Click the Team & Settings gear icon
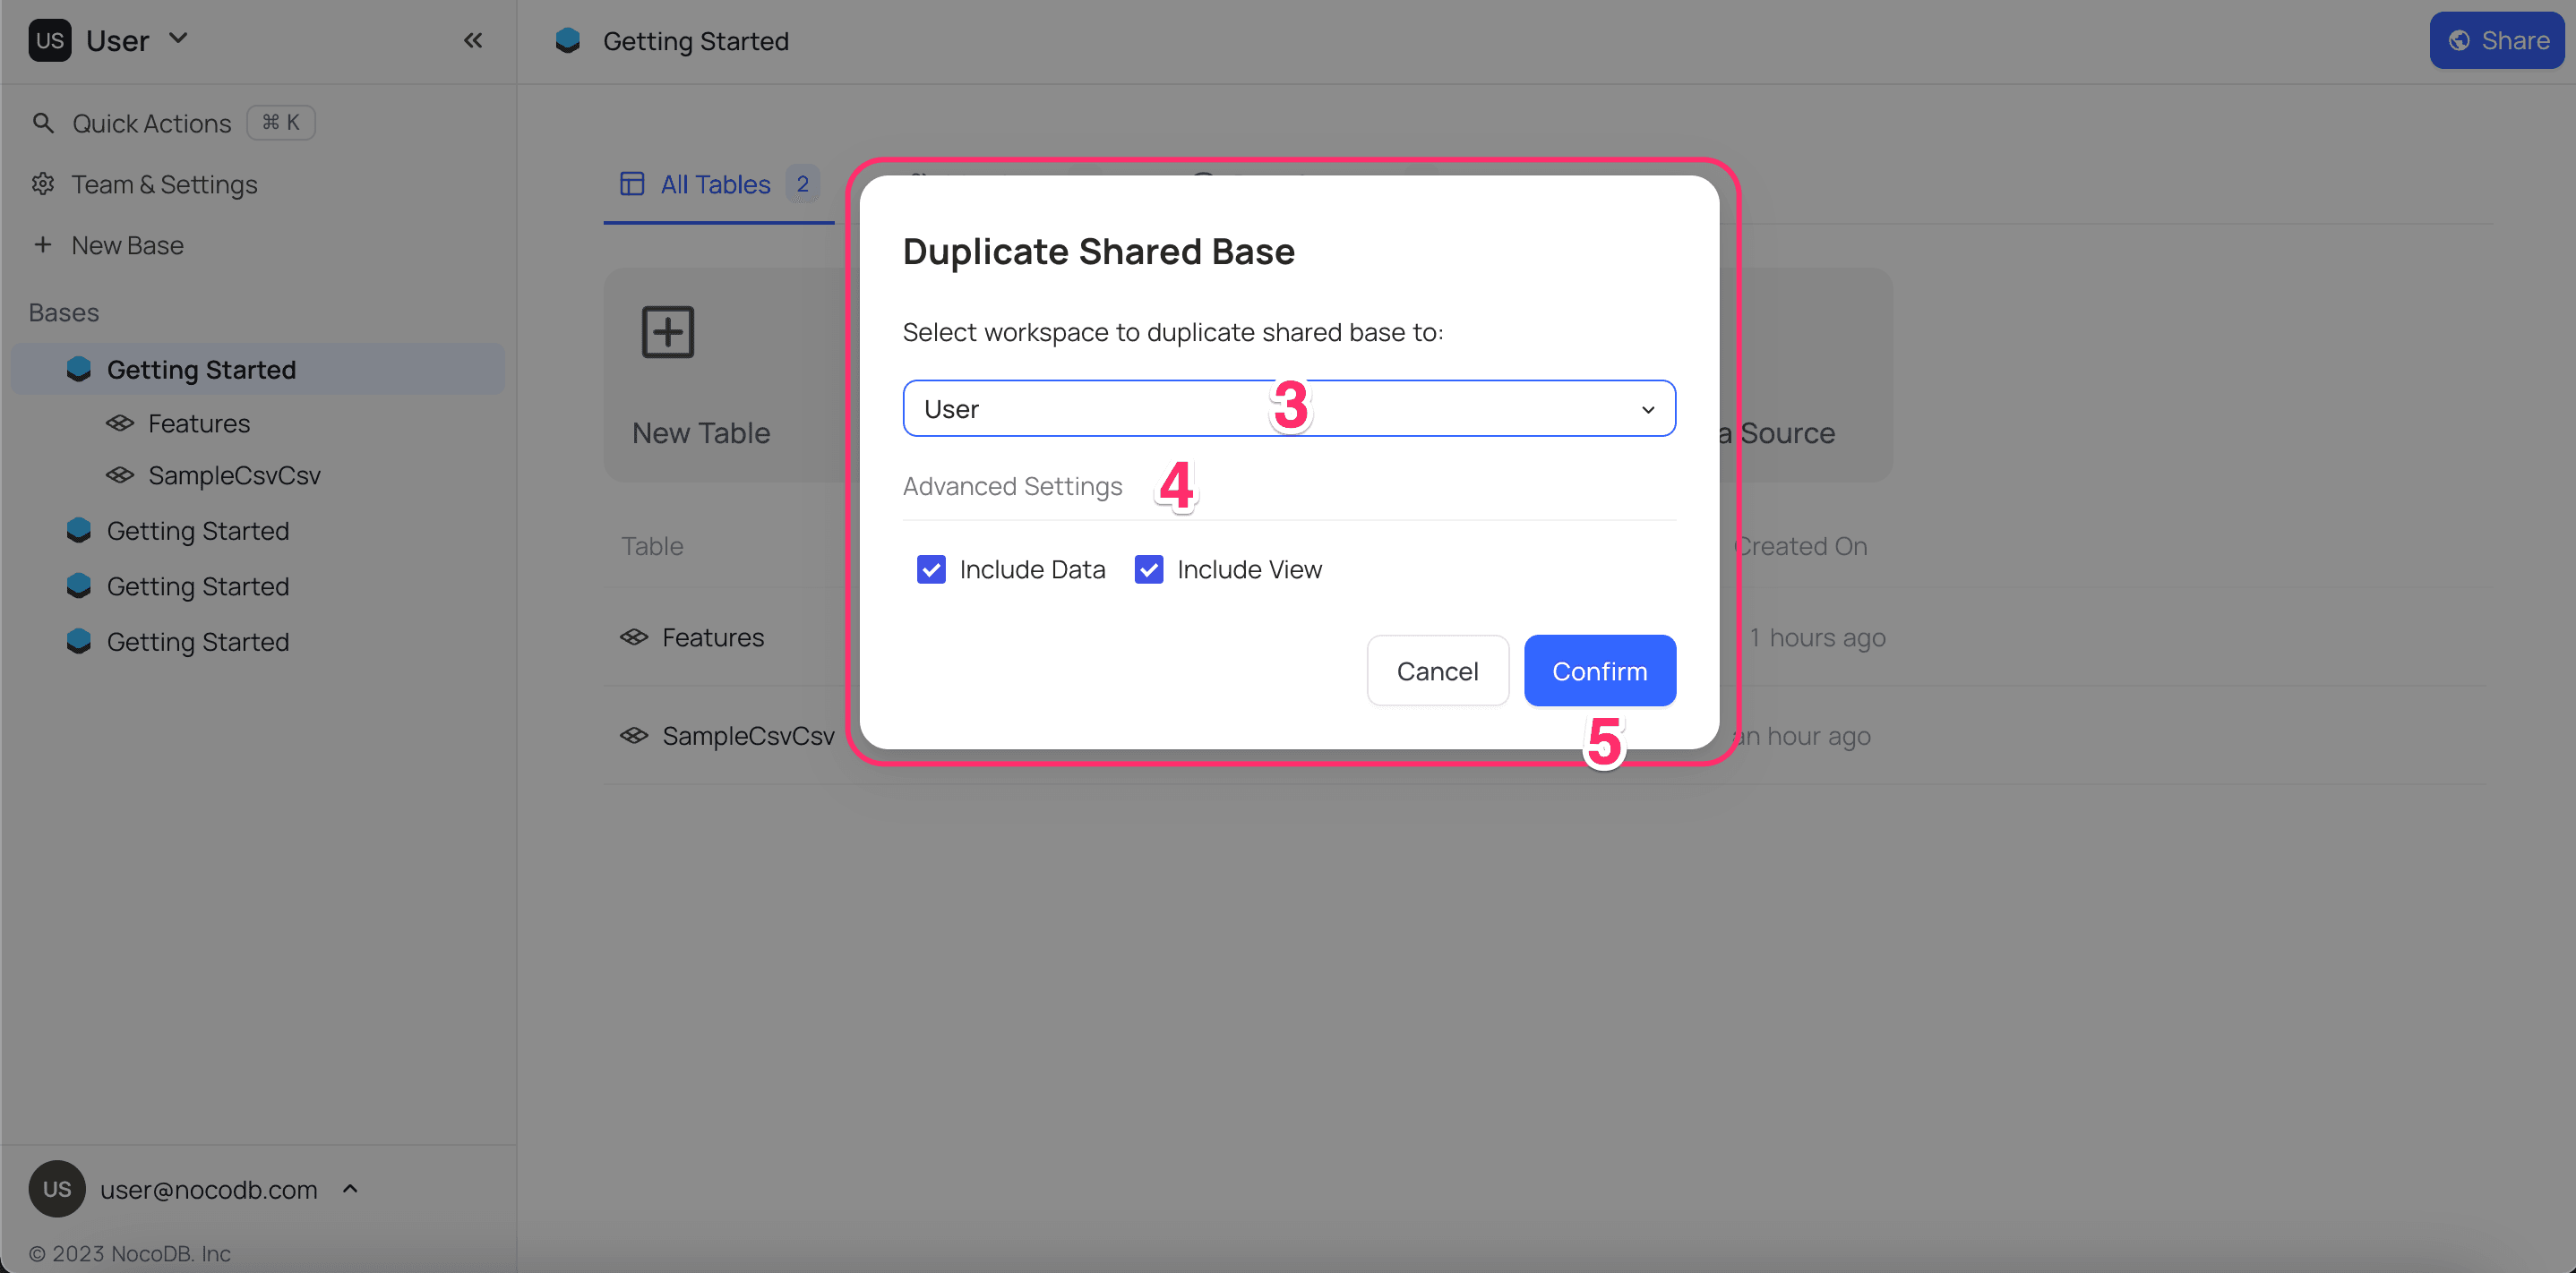This screenshot has height=1273, width=2576. (42, 184)
